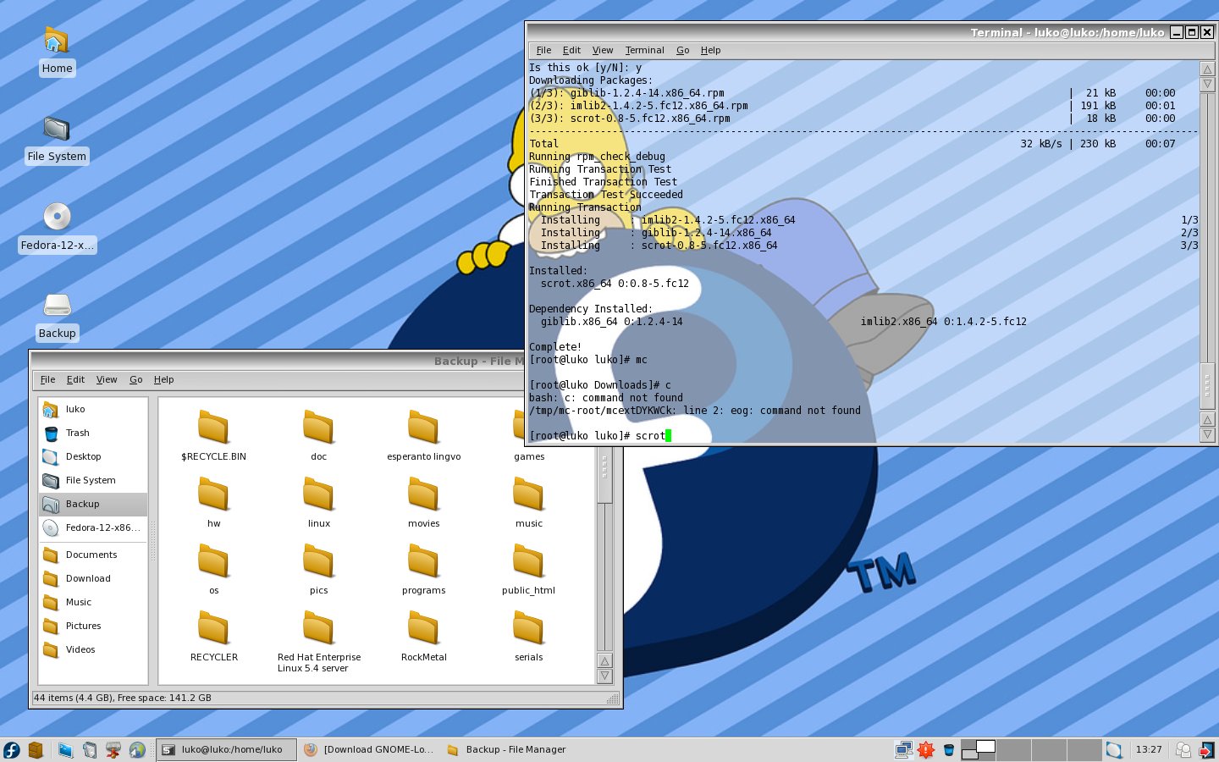Select the linux folder
The height and width of the screenshot is (762, 1219).
(x=318, y=502)
